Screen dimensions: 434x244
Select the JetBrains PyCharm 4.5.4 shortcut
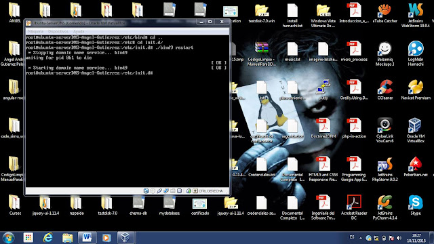tap(384, 207)
